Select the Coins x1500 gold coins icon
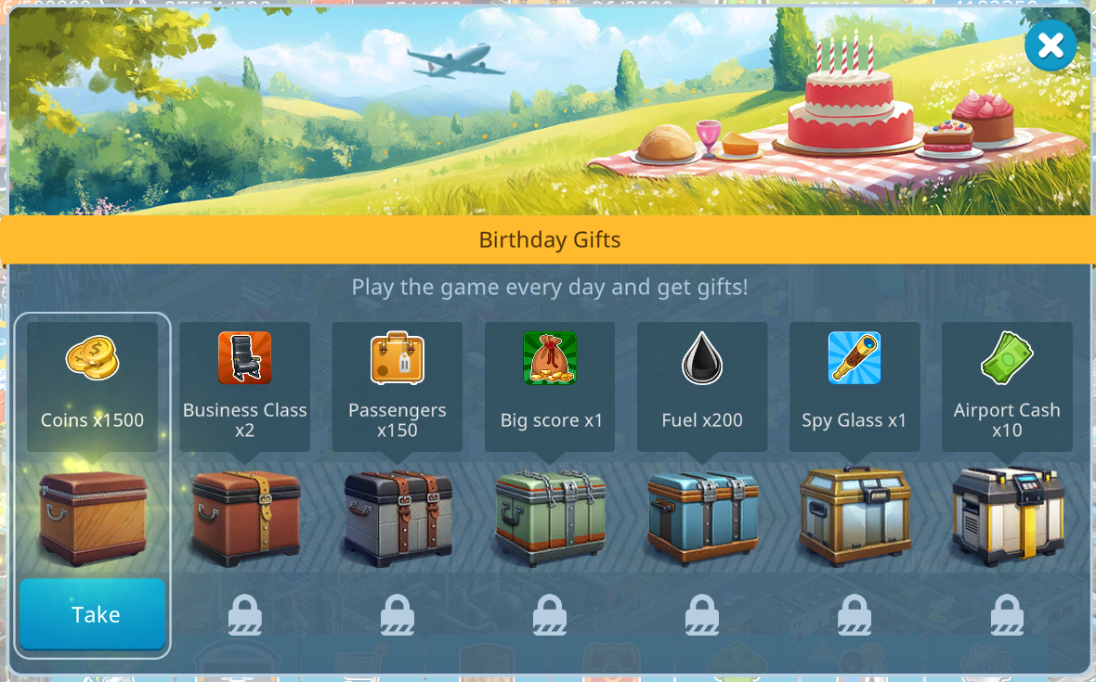 92,357
